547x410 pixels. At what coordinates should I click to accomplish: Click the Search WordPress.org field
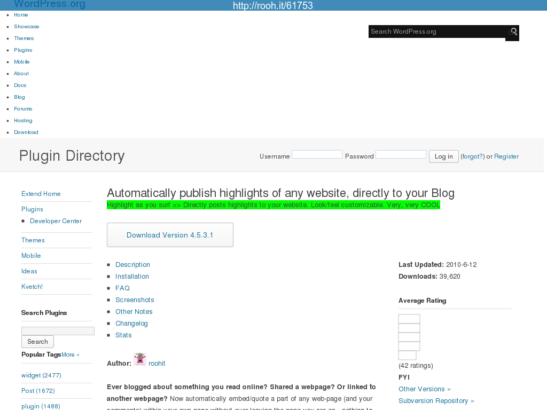point(437,31)
